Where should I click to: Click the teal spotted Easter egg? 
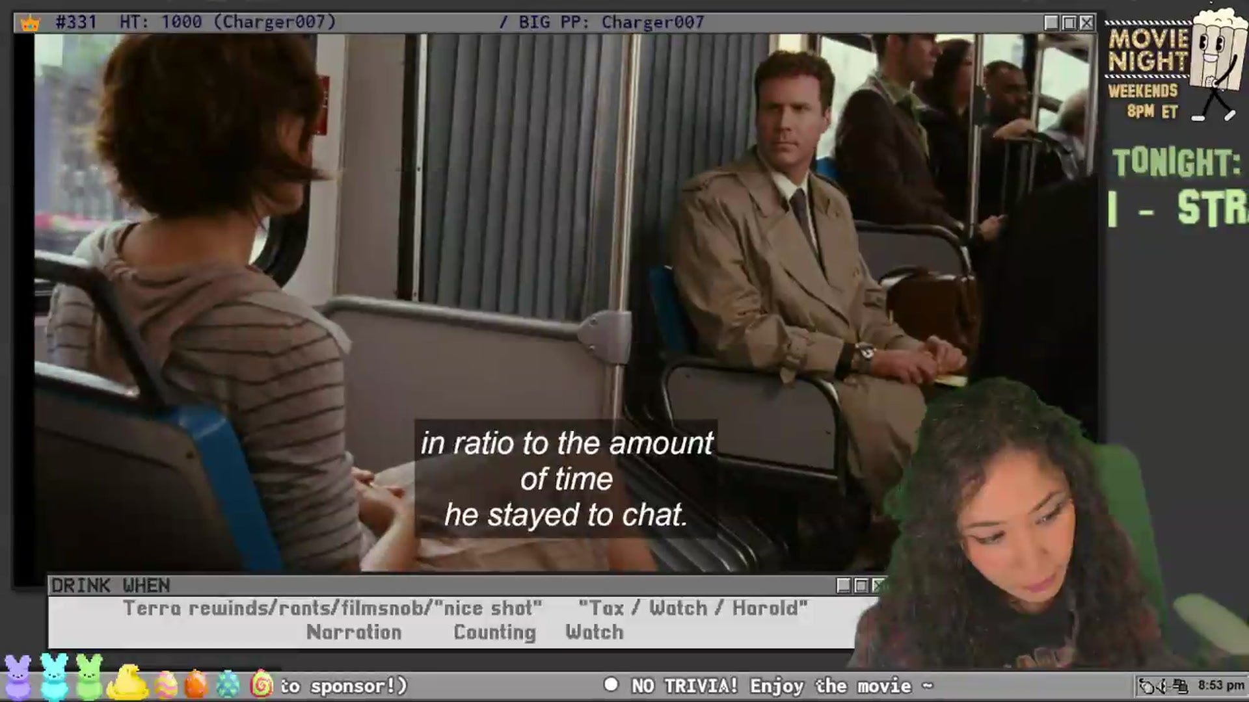coord(228,684)
